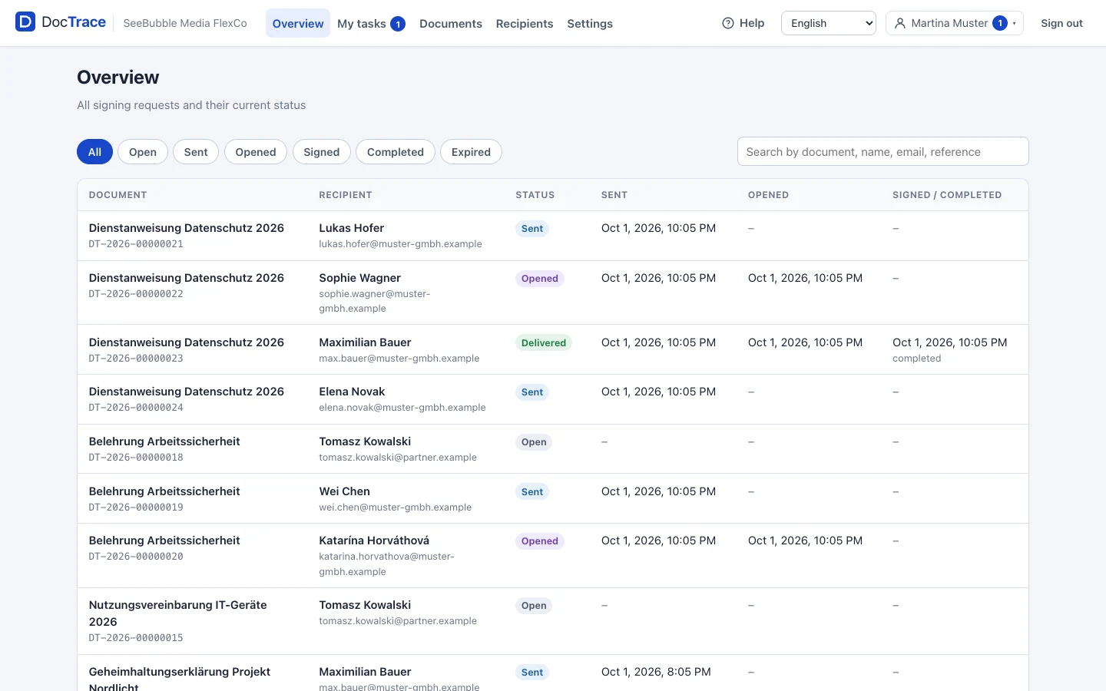
Task: Click reference DT-2026-00000015
Action: click(x=136, y=638)
